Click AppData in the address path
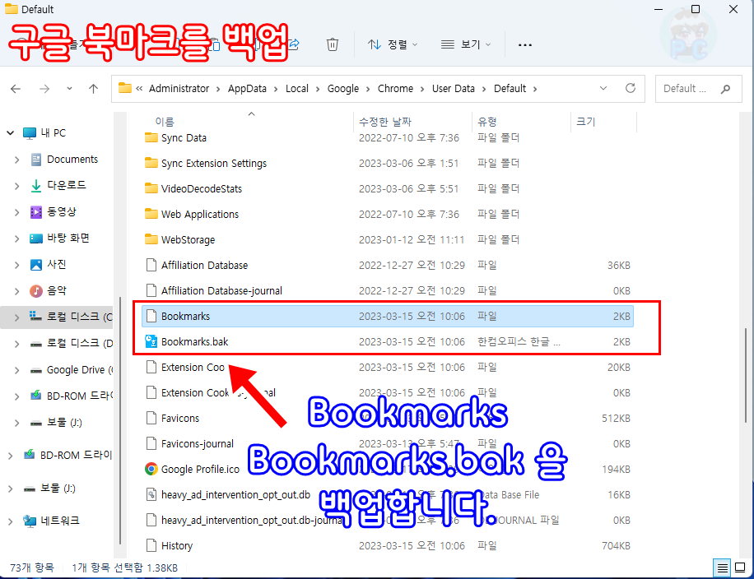 coord(247,88)
